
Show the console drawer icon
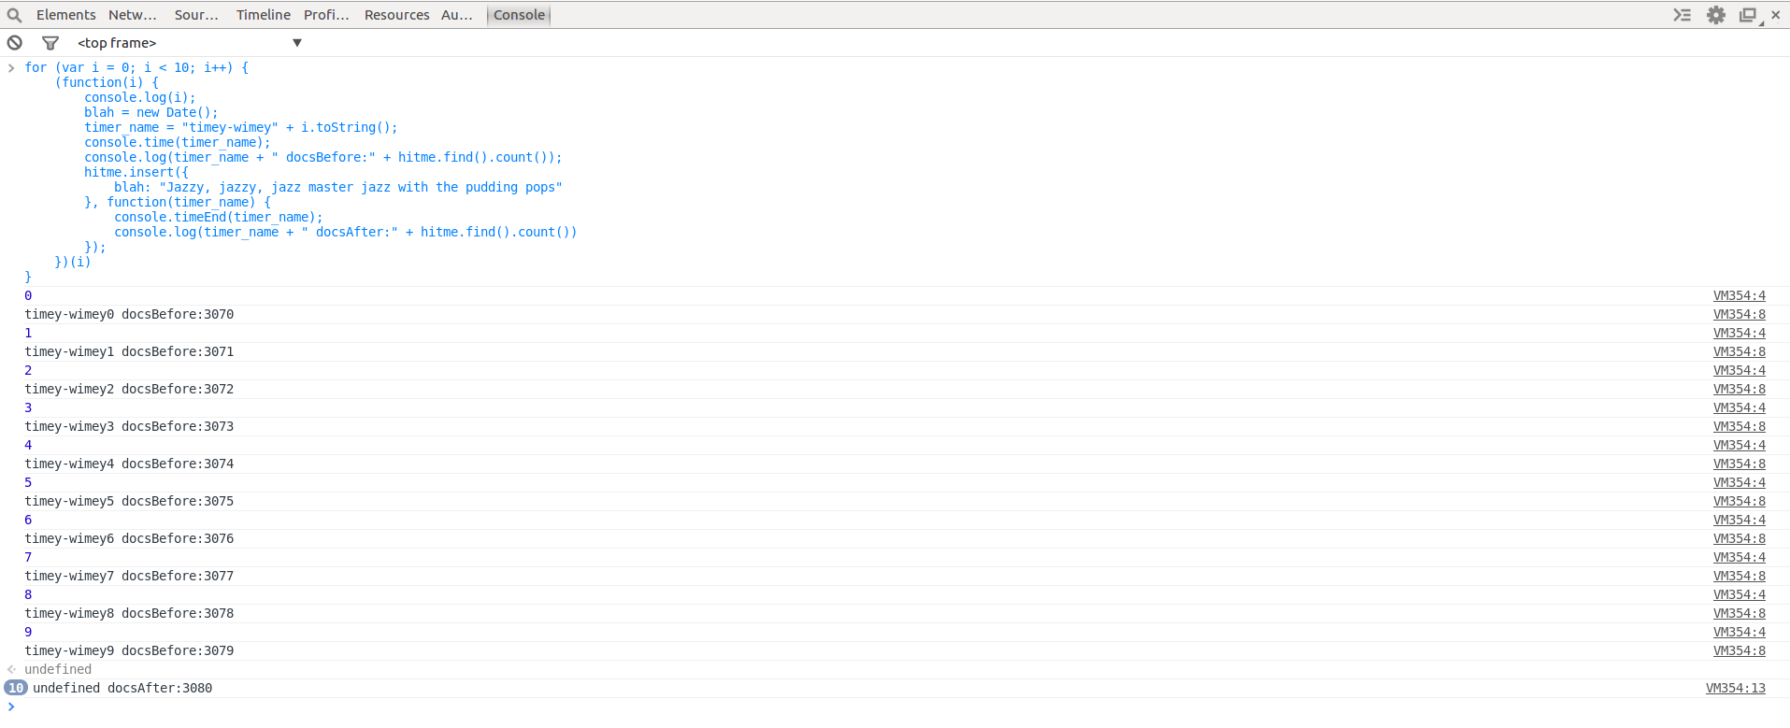point(1682,15)
